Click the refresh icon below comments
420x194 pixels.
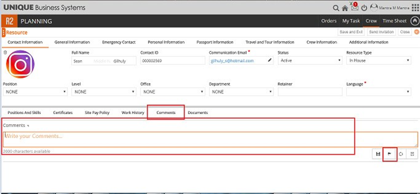coord(401,154)
